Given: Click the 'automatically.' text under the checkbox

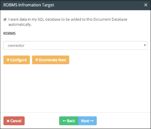Looking at the screenshot, I should (20, 24).
